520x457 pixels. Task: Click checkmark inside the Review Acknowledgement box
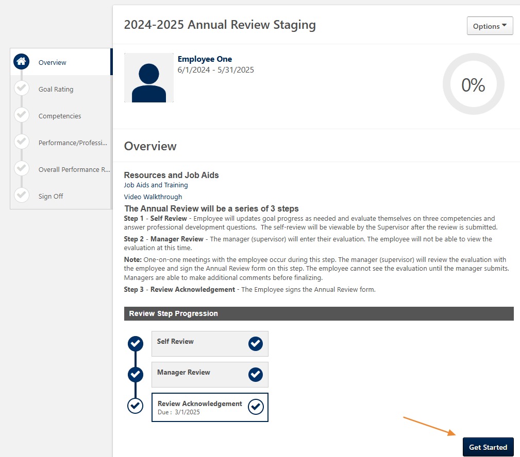coord(255,407)
